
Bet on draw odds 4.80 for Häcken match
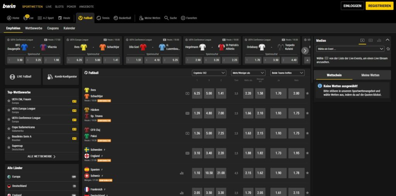click(209, 113)
